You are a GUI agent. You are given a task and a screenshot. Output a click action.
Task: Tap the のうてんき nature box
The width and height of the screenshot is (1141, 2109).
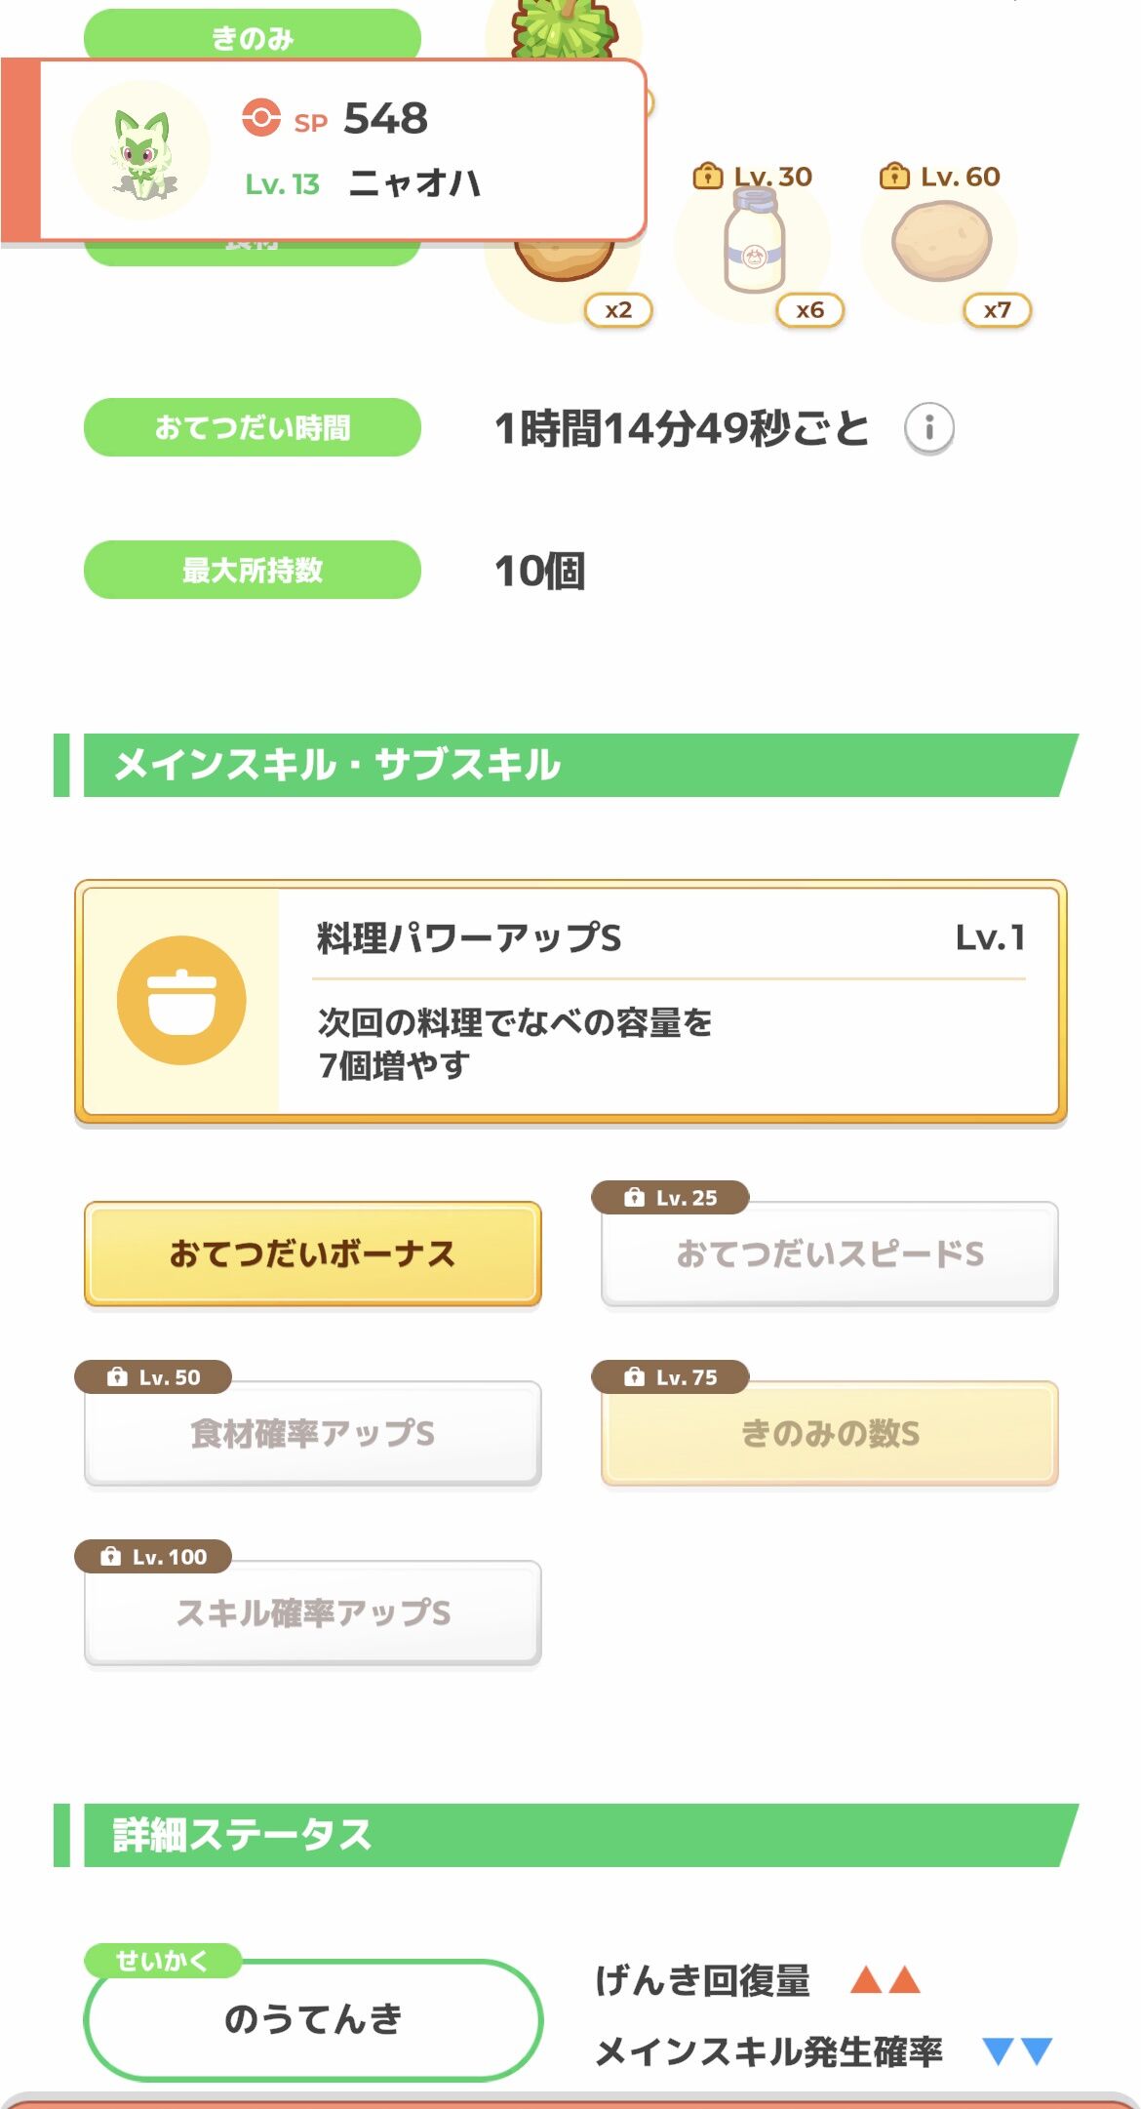(312, 2019)
